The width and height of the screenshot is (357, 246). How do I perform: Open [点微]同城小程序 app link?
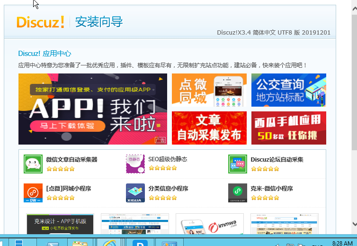[69, 189]
